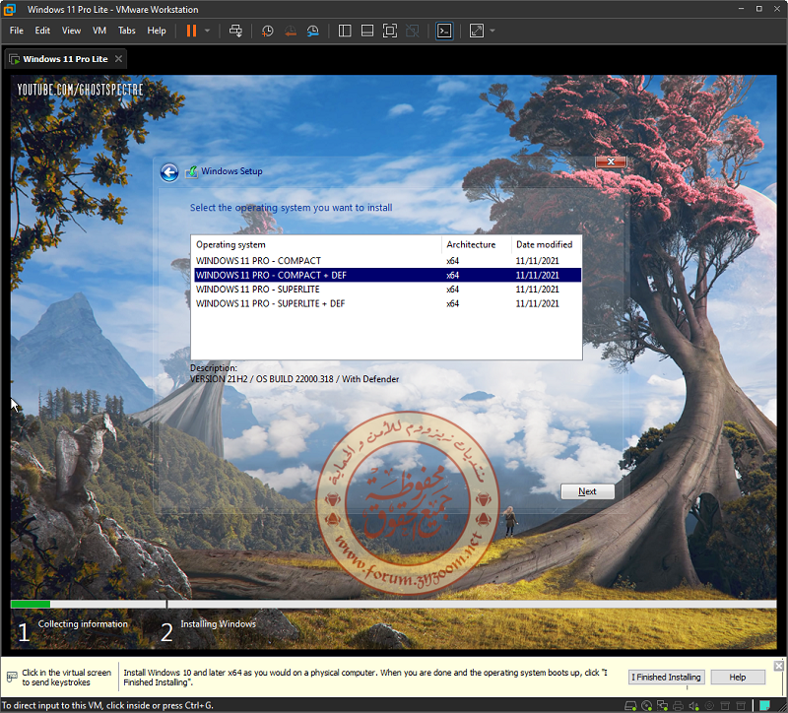Close the Windows 11 Pro Lite tab
This screenshot has width=788, height=713.
[118, 59]
